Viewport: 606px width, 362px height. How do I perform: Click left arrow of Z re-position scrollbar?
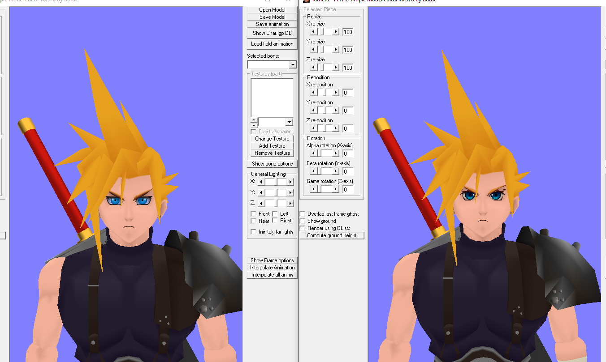pyautogui.click(x=314, y=128)
